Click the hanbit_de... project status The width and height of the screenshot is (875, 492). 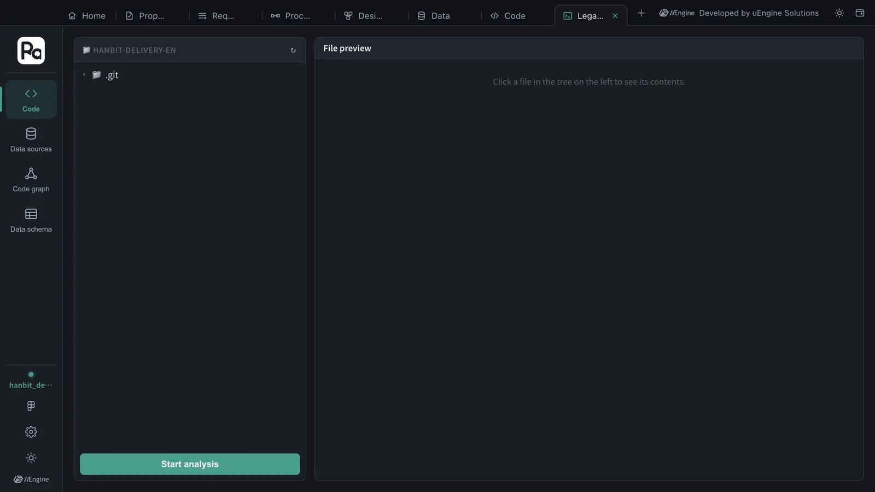pyautogui.click(x=31, y=380)
